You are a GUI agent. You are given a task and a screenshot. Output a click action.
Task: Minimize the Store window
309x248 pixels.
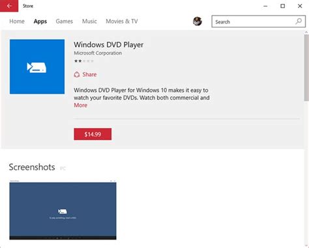tap(265, 6)
